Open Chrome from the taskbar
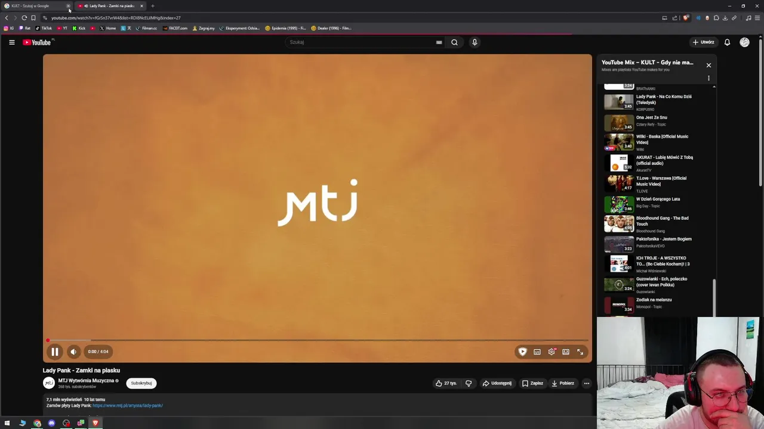 tap(37, 423)
